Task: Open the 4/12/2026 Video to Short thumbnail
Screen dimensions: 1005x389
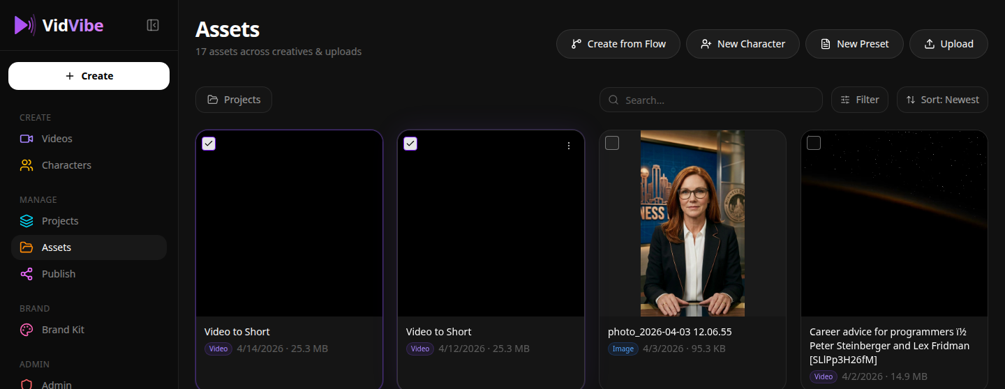Action: (x=491, y=223)
